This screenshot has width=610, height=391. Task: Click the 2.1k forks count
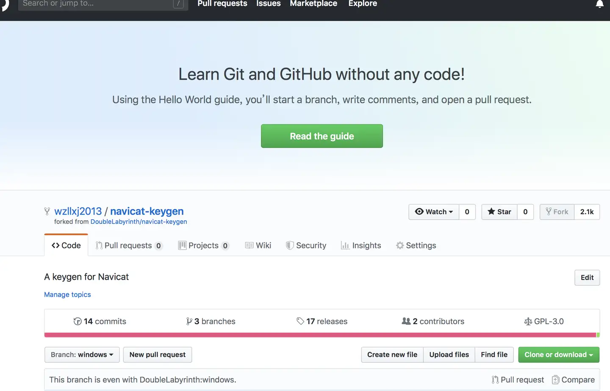[587, 212]
